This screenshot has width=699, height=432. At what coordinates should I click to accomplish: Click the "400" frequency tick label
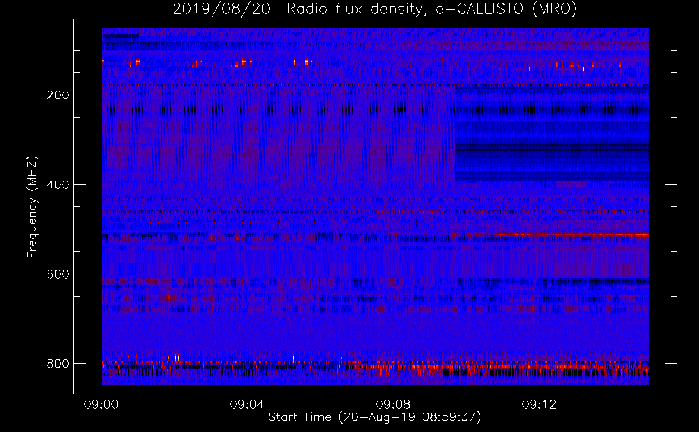[58, 185]
